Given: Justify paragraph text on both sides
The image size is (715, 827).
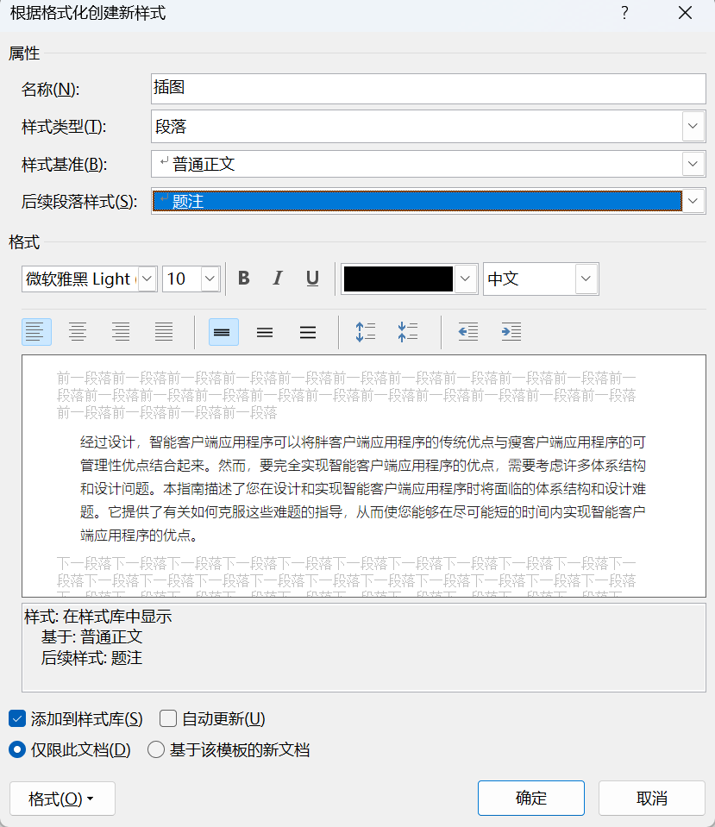Looking at the screenshot, I should point(164,332).
